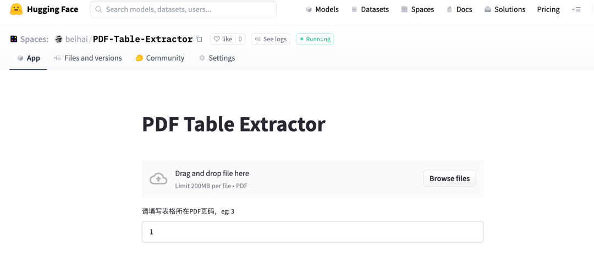Screen dimensions: 594x262
Task: Click the Hugging Face emoji logo
Action: click(16, 9)
